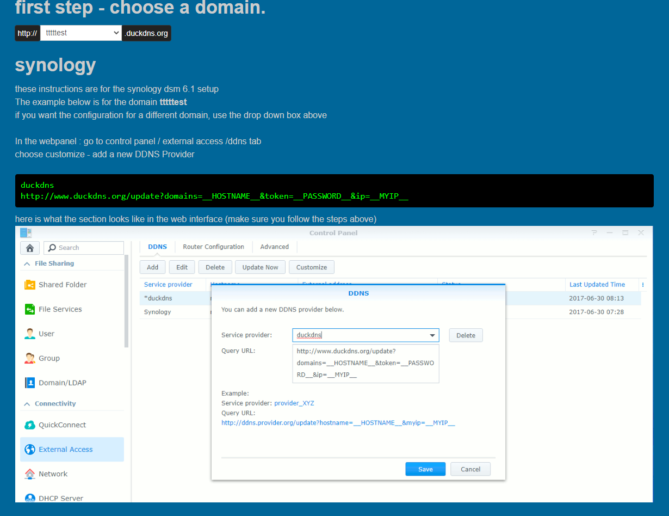The width and height of the screenshot is (669, 516).
Task: Click the QuickConnect label text
Action: (x=63, y=425)
